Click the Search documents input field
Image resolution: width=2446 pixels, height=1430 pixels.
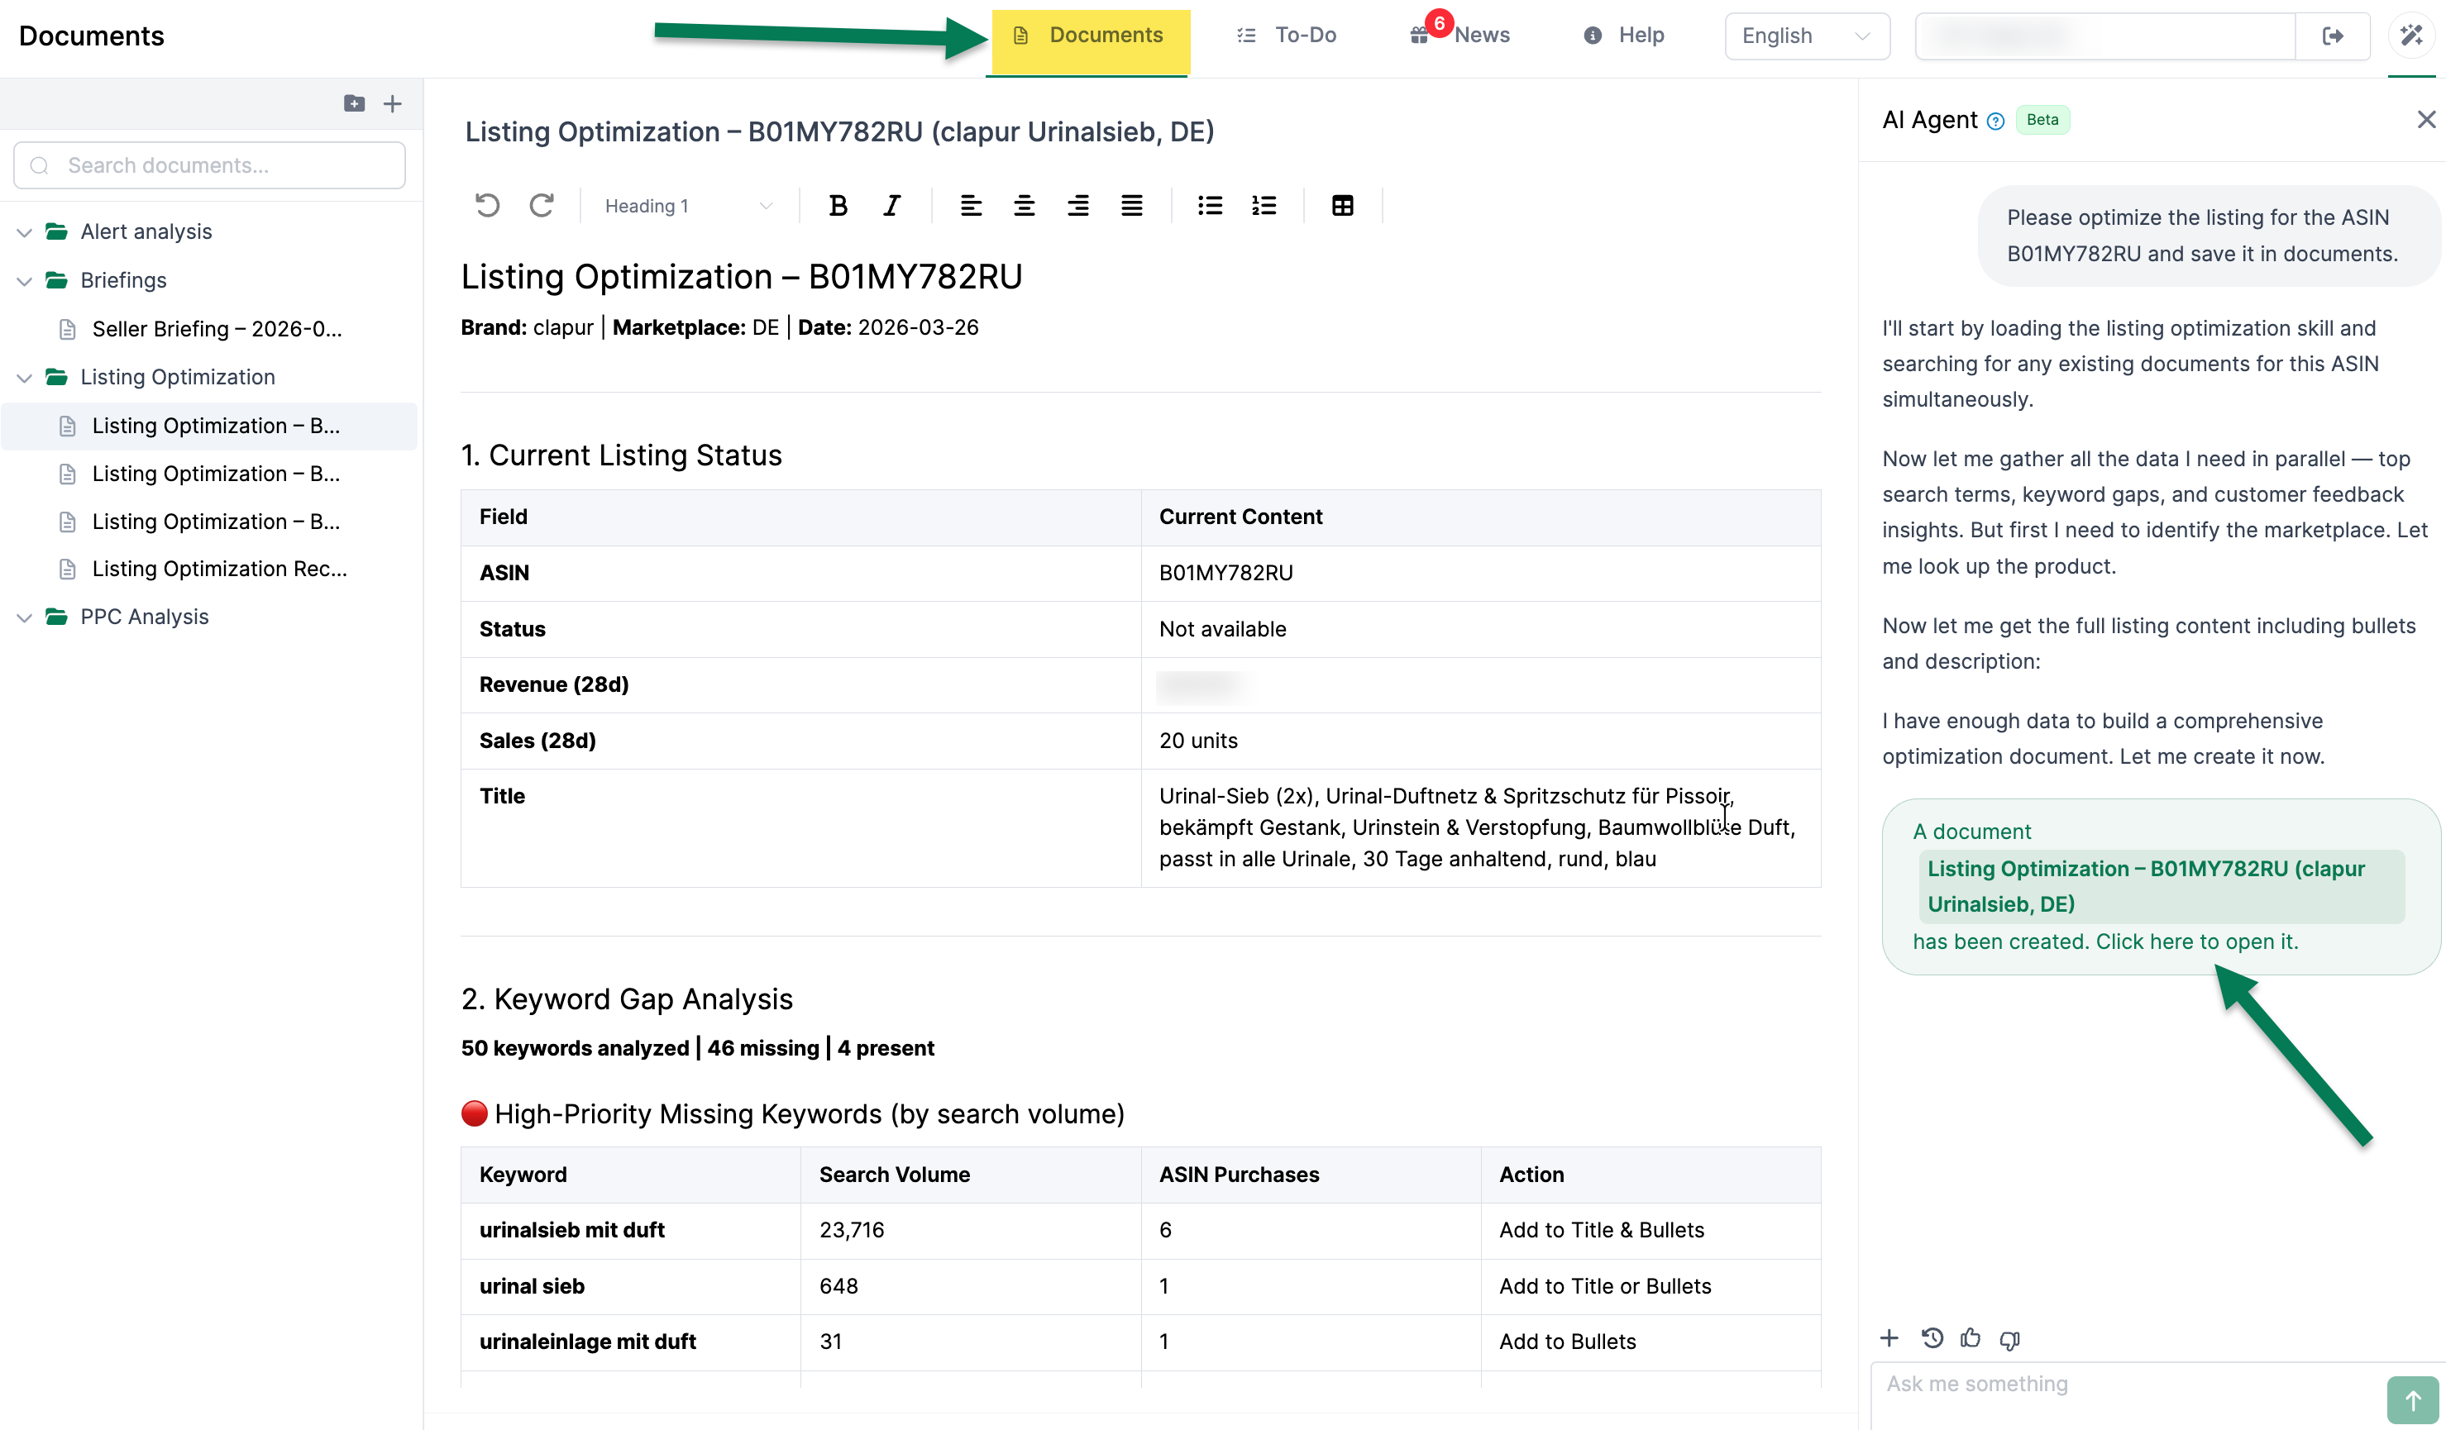[x=210, y=166]
